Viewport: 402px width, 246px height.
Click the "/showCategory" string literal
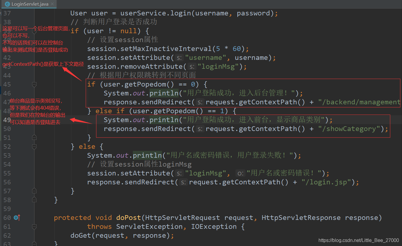pos(349,129)
